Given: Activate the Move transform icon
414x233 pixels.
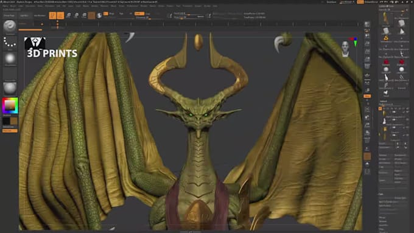Looking at the screenshot, I should pyautogui.click(x=68, y=16).
